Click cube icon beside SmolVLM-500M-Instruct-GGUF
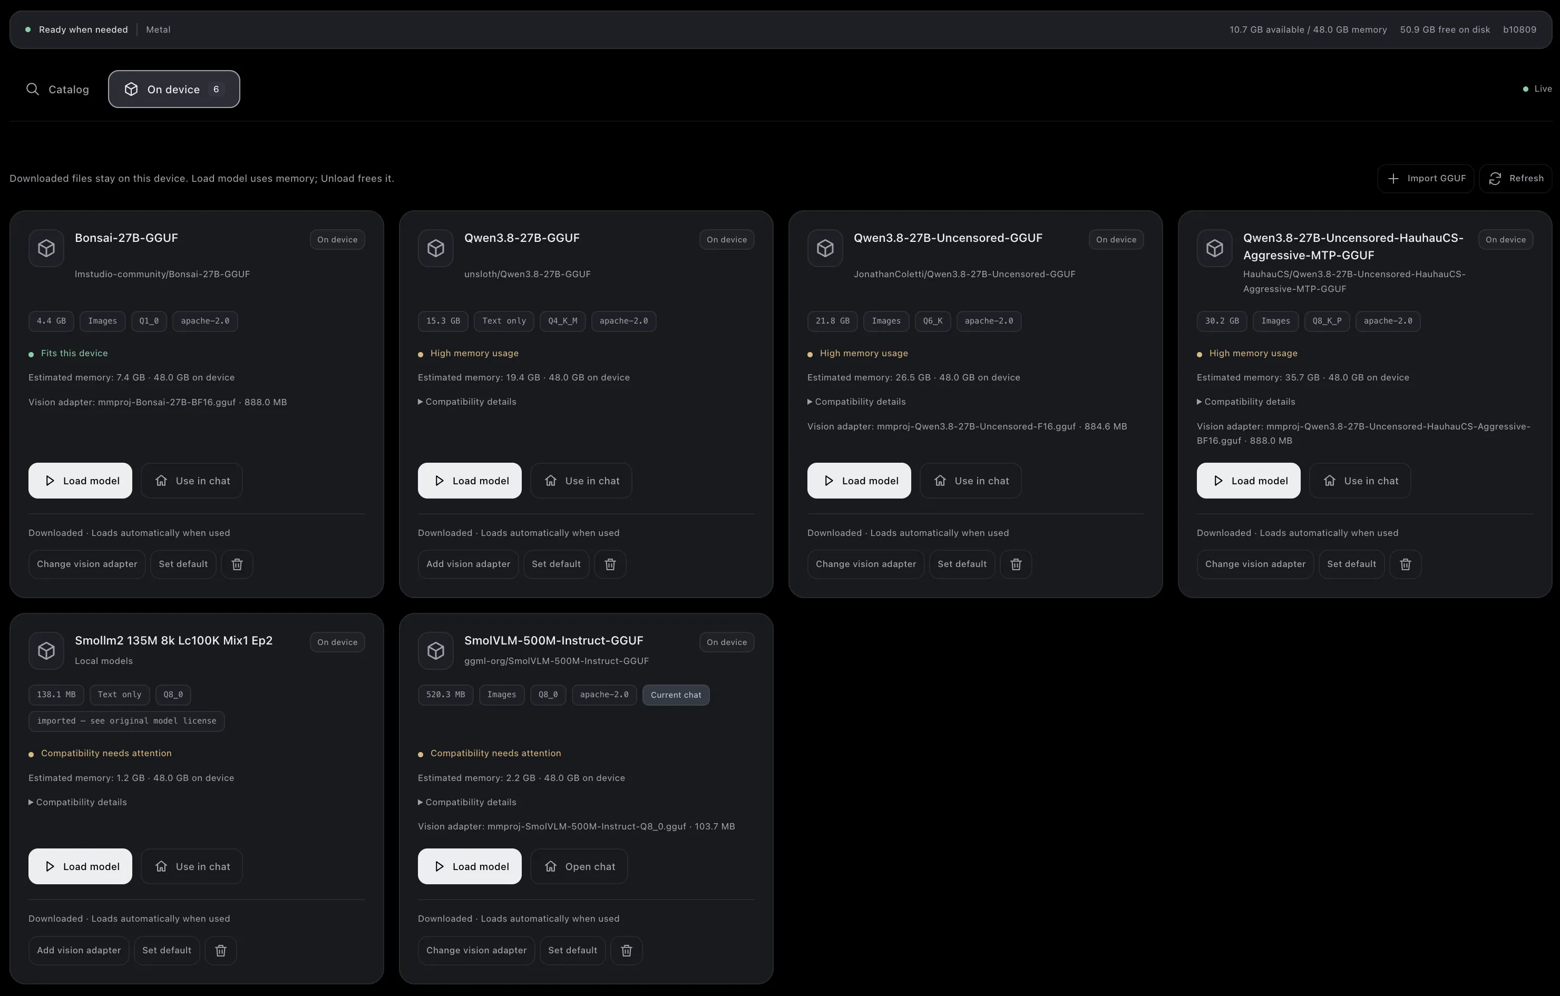Image resolution: width=1560 pixels, height=996 pixels. (x=435, y=650)
